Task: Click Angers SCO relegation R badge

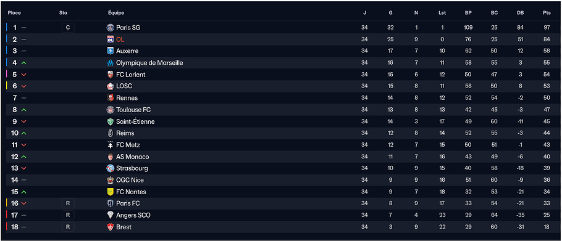Action: pyautogui.click(x=68, y=215)
